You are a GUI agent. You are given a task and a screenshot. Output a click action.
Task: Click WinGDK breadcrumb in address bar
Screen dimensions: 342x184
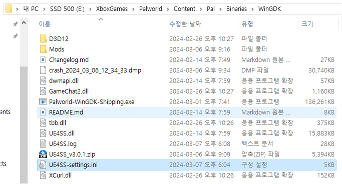(269, 9)
